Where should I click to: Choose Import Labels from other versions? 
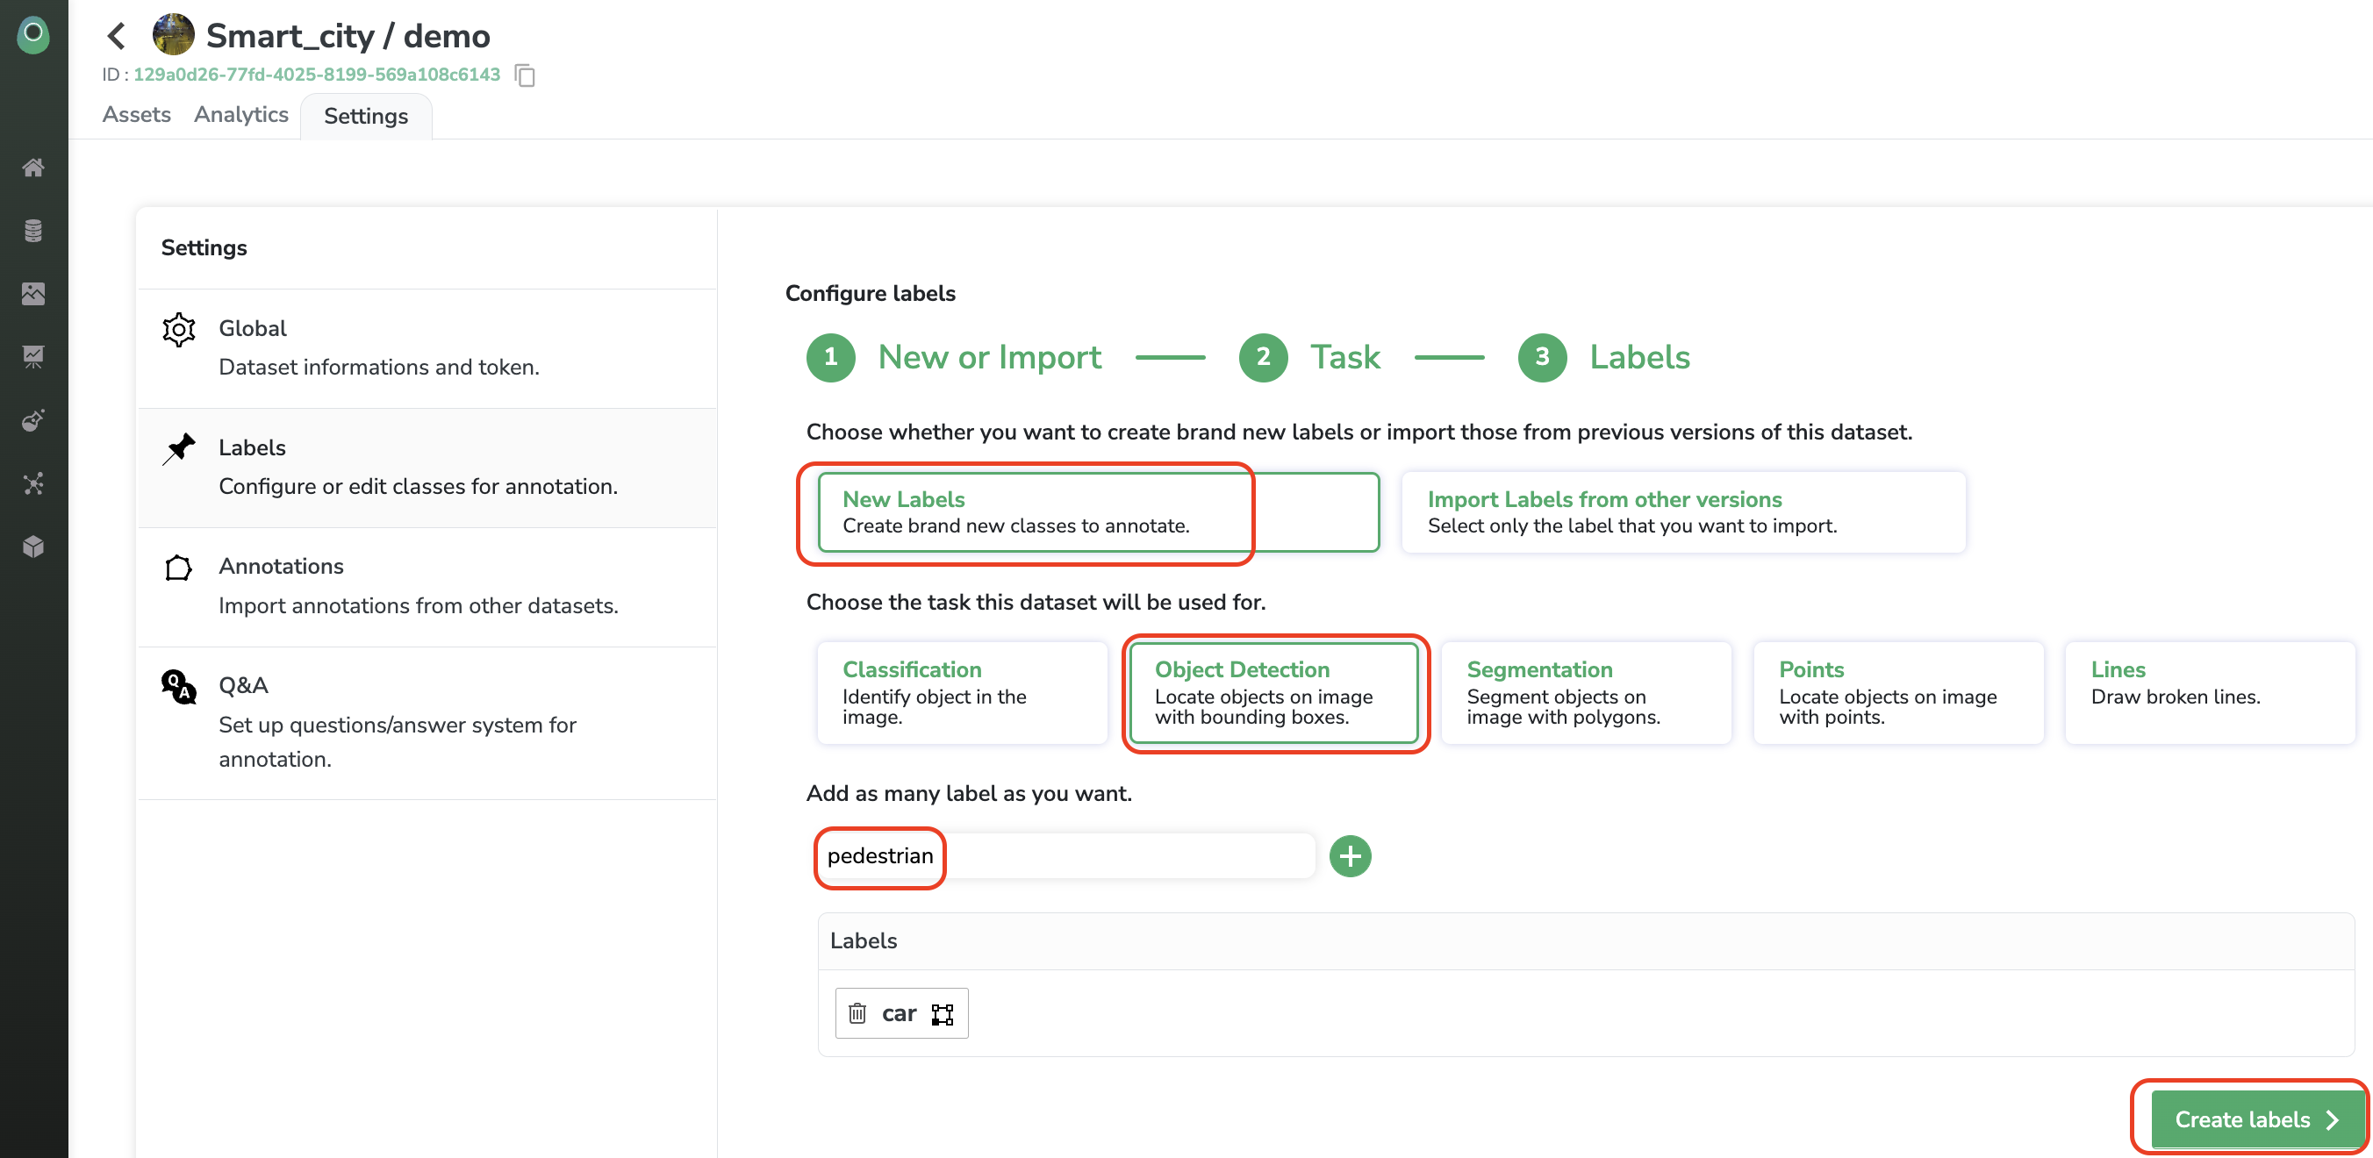pyautogui.click(x=1682, y=511)
